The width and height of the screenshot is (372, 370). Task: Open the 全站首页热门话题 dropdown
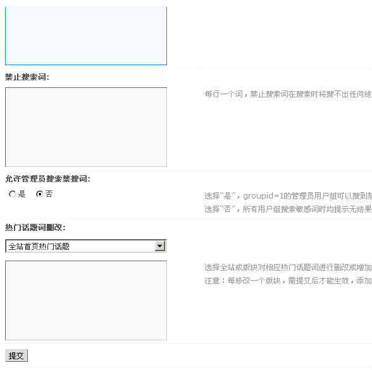86,246
